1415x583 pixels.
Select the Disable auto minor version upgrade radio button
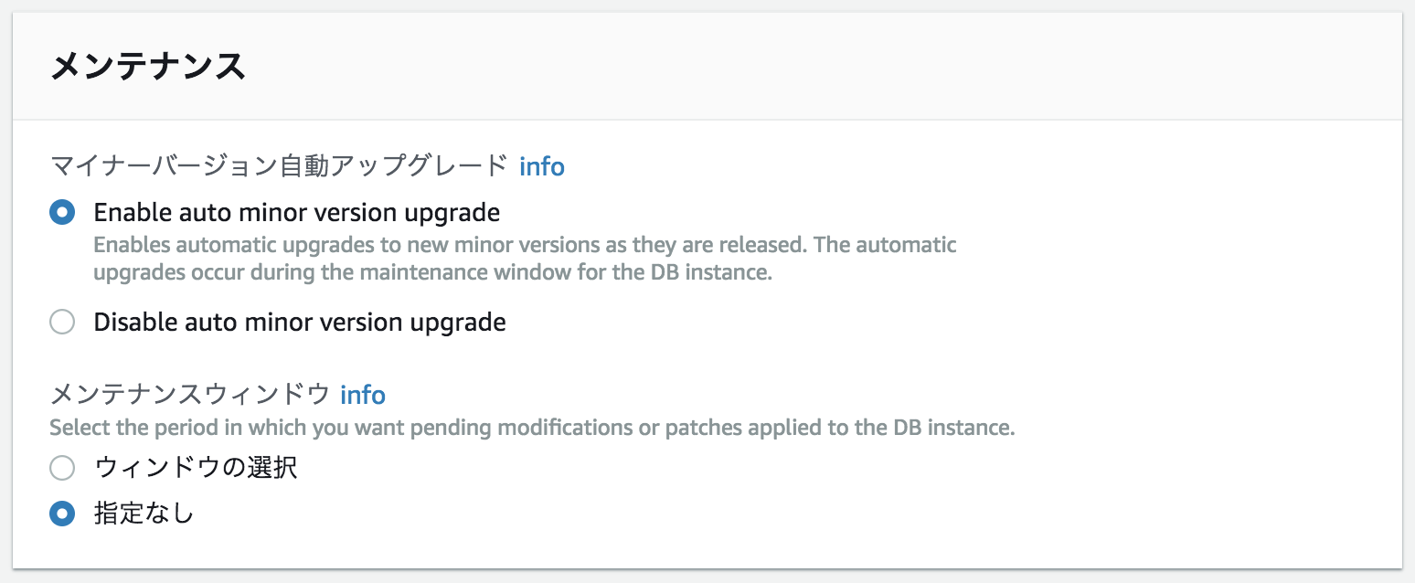[62, 323]
